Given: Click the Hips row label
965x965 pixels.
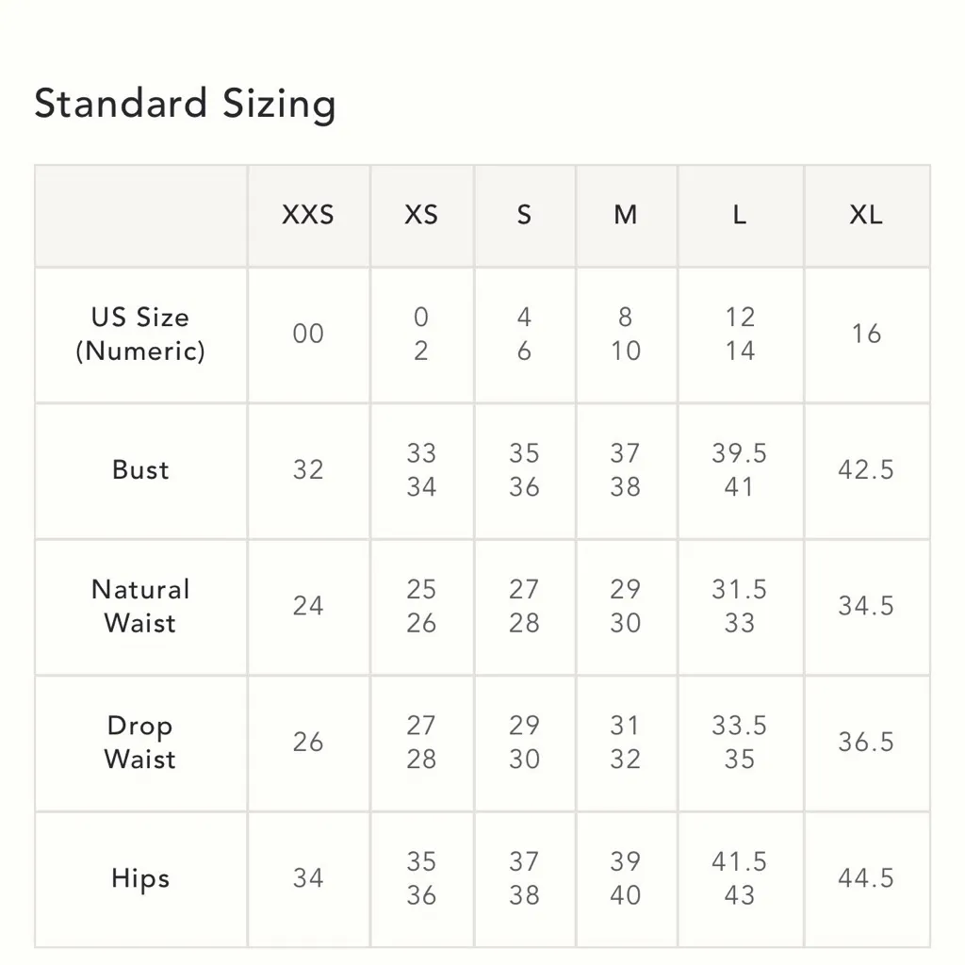Looking at the screenshot, I should tap(140, 878).
